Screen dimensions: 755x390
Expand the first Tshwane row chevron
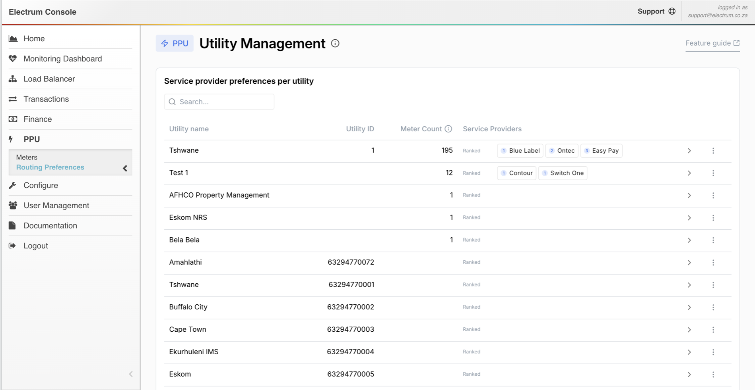pos(689,151)
